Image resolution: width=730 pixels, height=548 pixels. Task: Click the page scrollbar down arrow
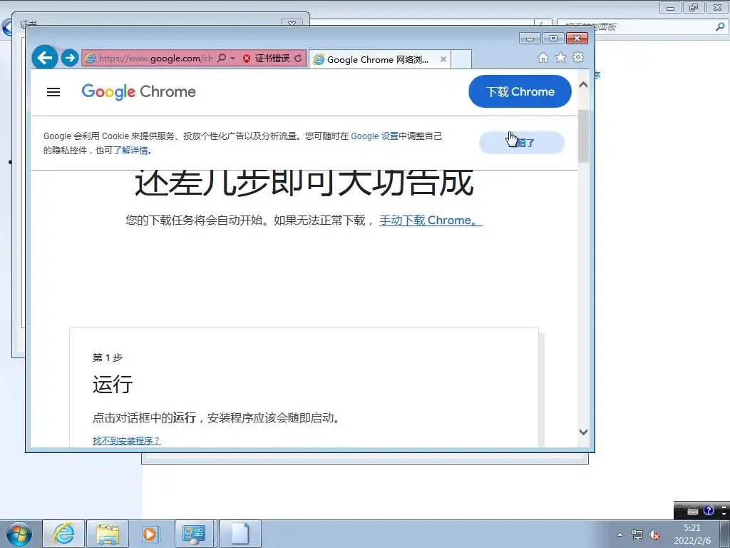point(583,432)
